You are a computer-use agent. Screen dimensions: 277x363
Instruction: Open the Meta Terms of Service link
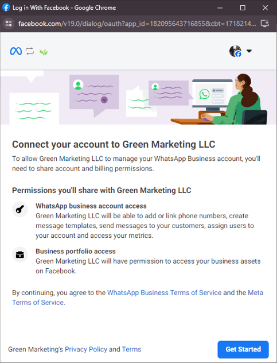click(x=138, y=298)
